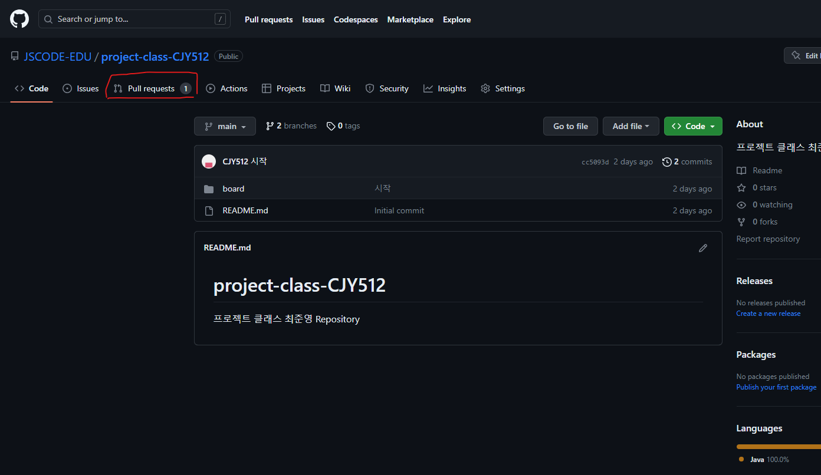This screenshot has width=821, height=475.
Task: Open README.md in the file list
Action: point(245,210)
